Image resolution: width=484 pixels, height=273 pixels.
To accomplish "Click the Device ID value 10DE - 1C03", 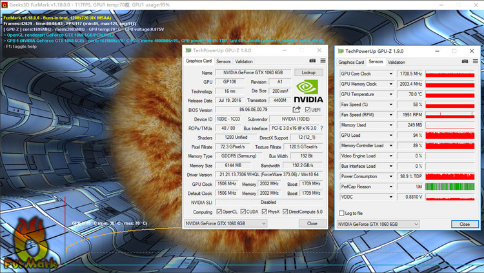I will tap(228, 119).
